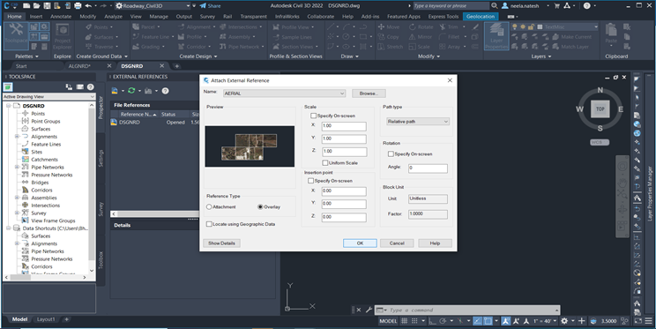
Task: Click Cancel in Attach External Reference
Action: [x=397, y=243]
